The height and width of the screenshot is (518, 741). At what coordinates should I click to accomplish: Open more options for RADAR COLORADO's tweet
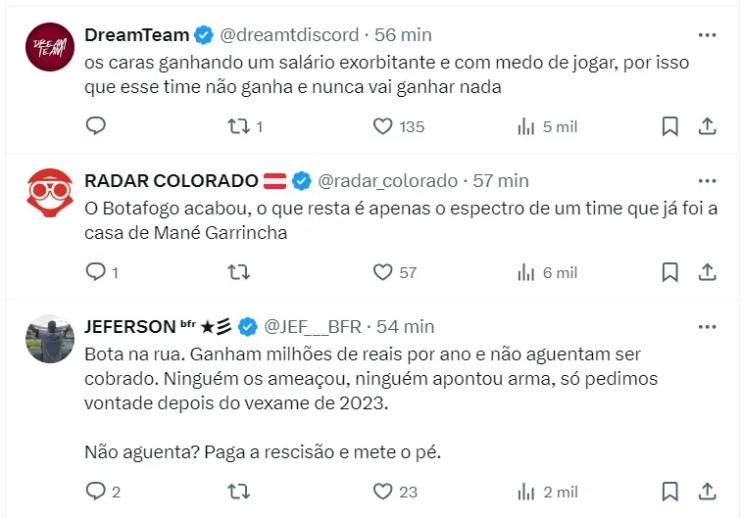pyautogui.click(x=707, y=180)
